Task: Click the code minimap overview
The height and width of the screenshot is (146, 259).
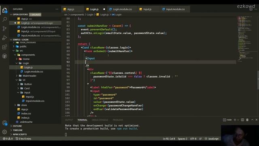Action: coord(246,39)
